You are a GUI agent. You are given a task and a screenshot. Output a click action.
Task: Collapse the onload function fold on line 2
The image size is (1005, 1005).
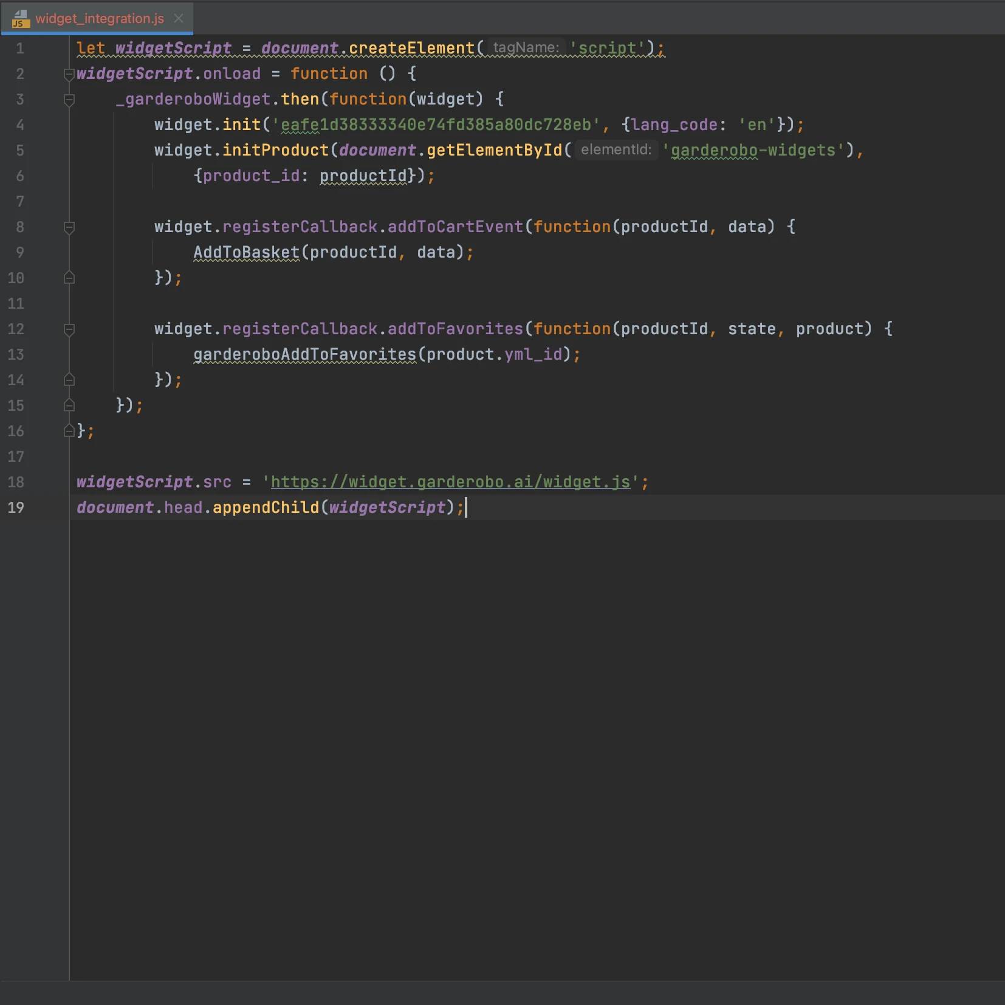coord(69,74)
